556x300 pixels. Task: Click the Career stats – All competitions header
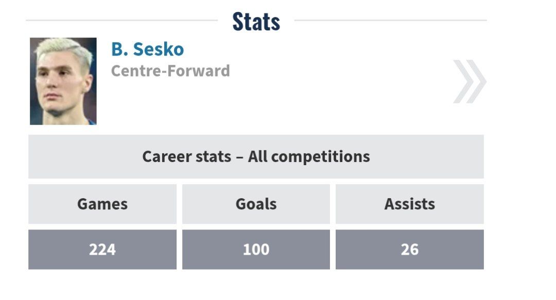pos(256,156)
